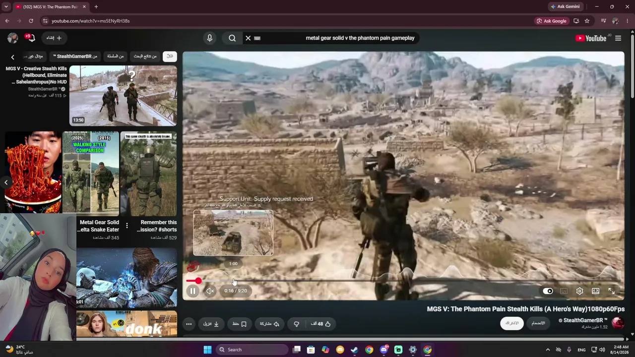Clear the search query text
Image resolution: width=635 pixels, height=357 pixels.
pos(248,38)
